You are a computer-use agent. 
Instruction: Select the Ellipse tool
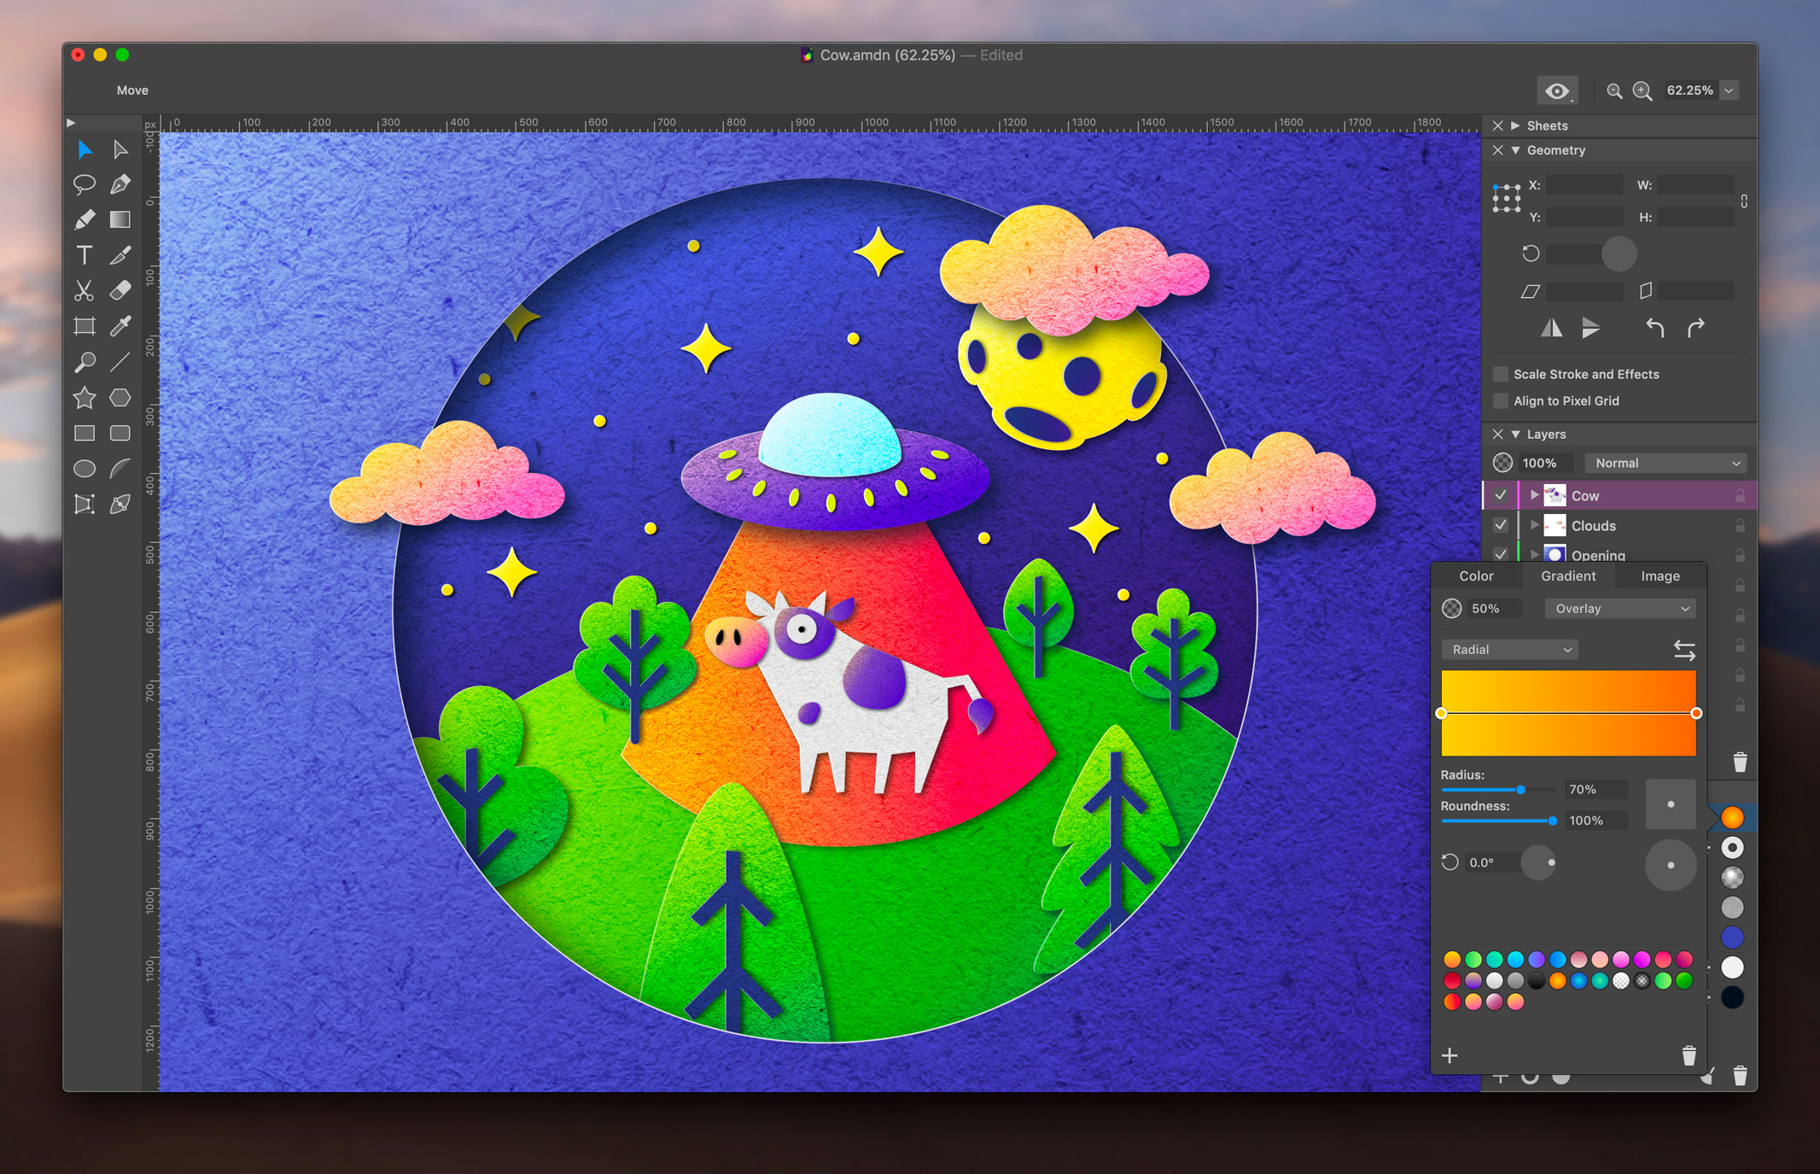[x=84, y=469]
